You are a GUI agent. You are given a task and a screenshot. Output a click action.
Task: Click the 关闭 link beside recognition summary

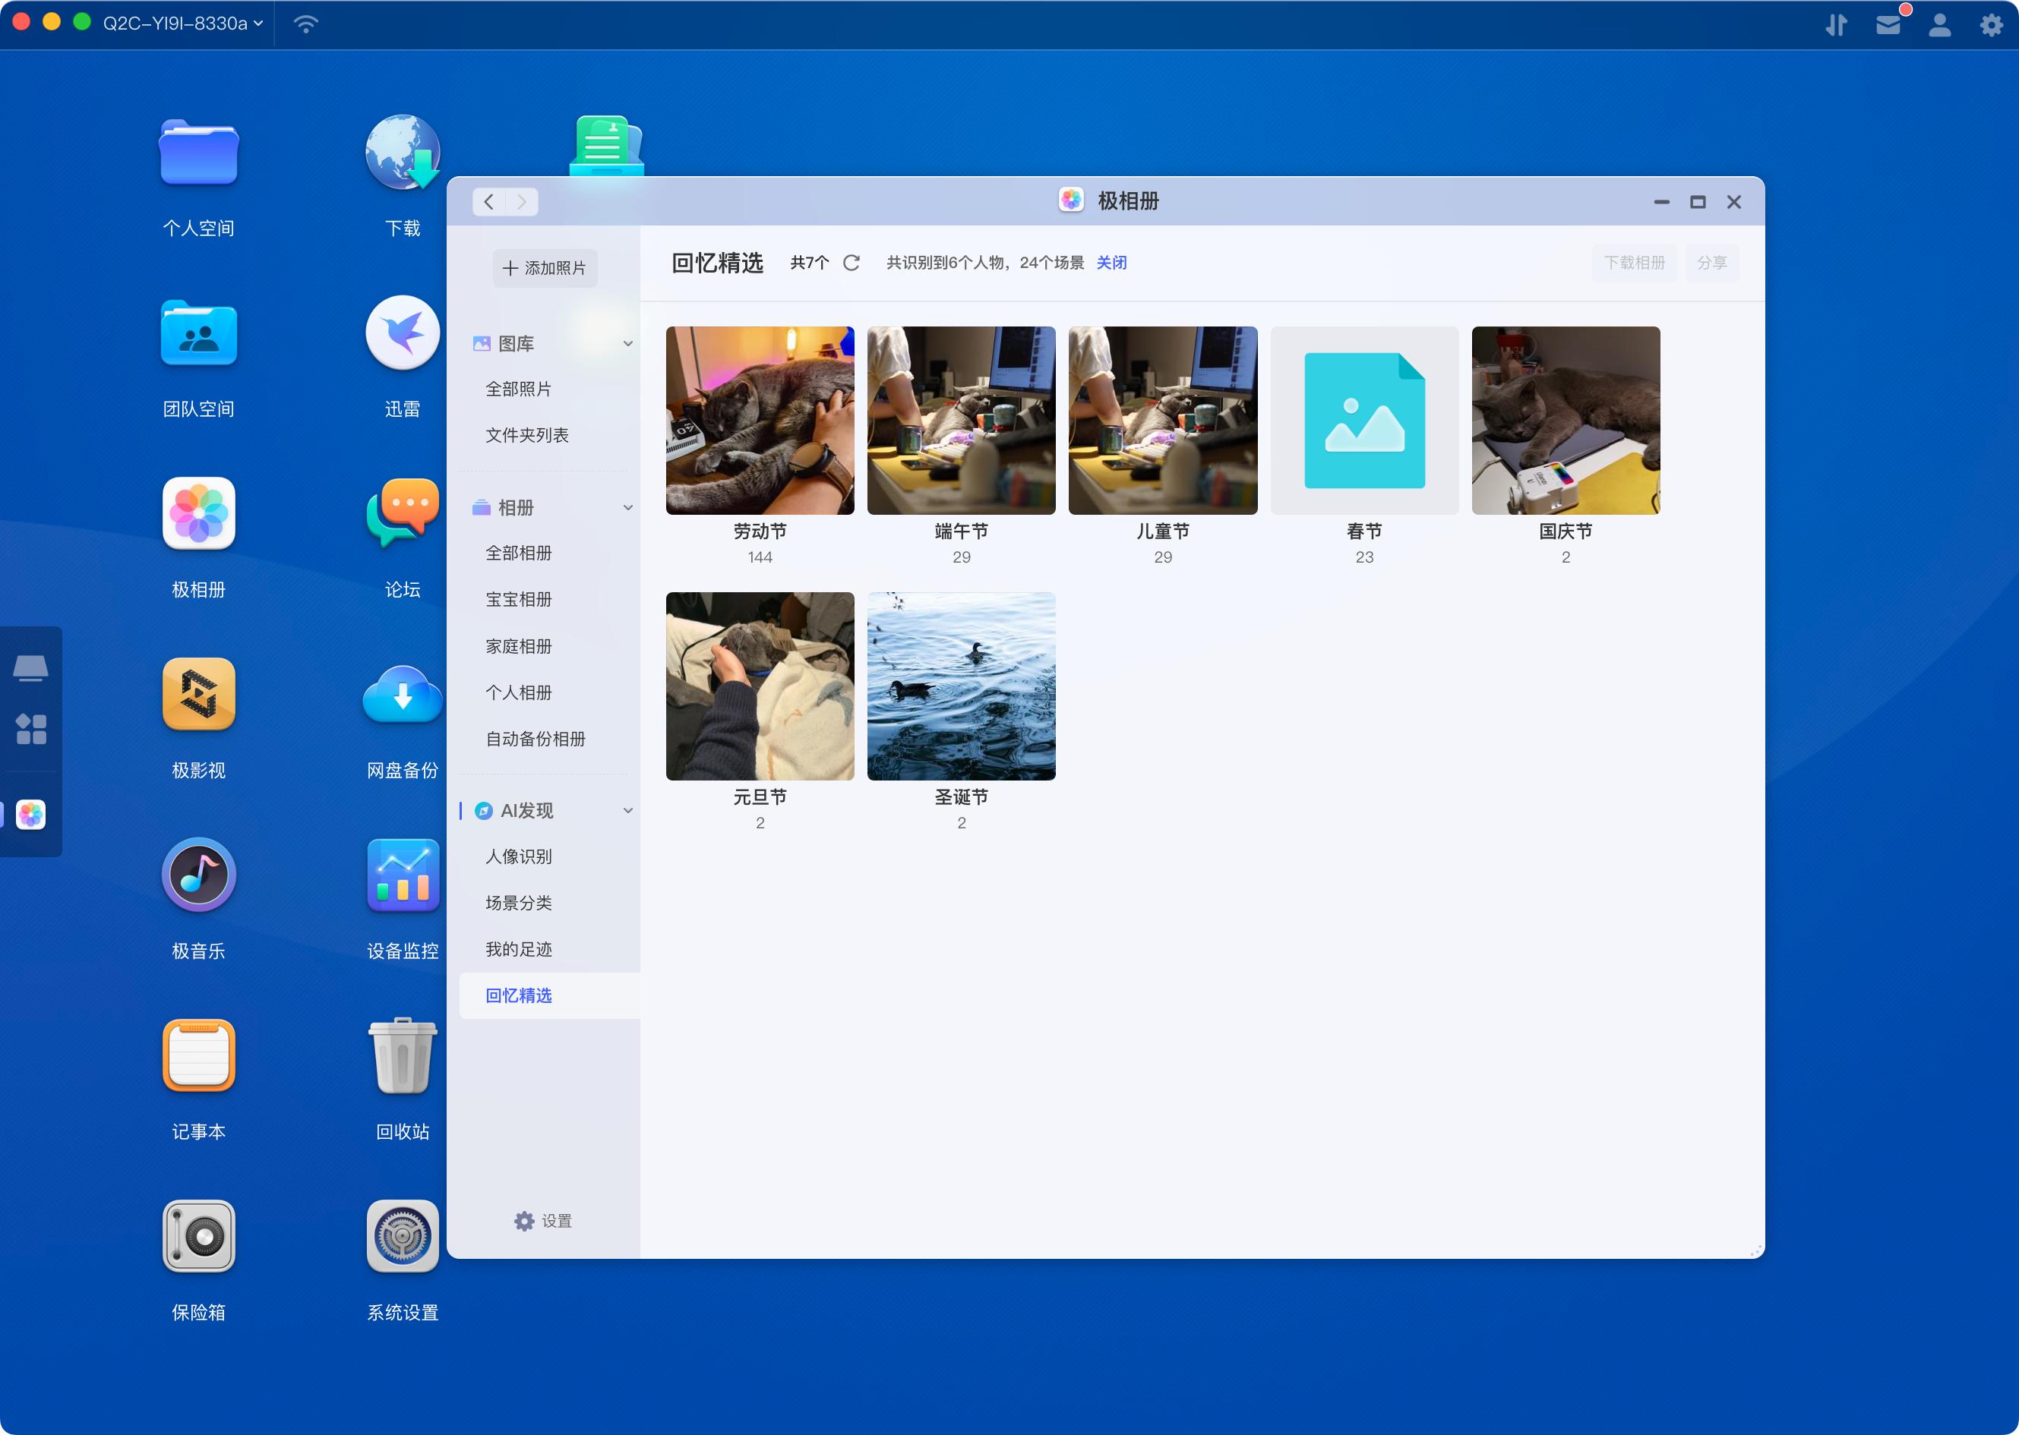click(1111, 263)
